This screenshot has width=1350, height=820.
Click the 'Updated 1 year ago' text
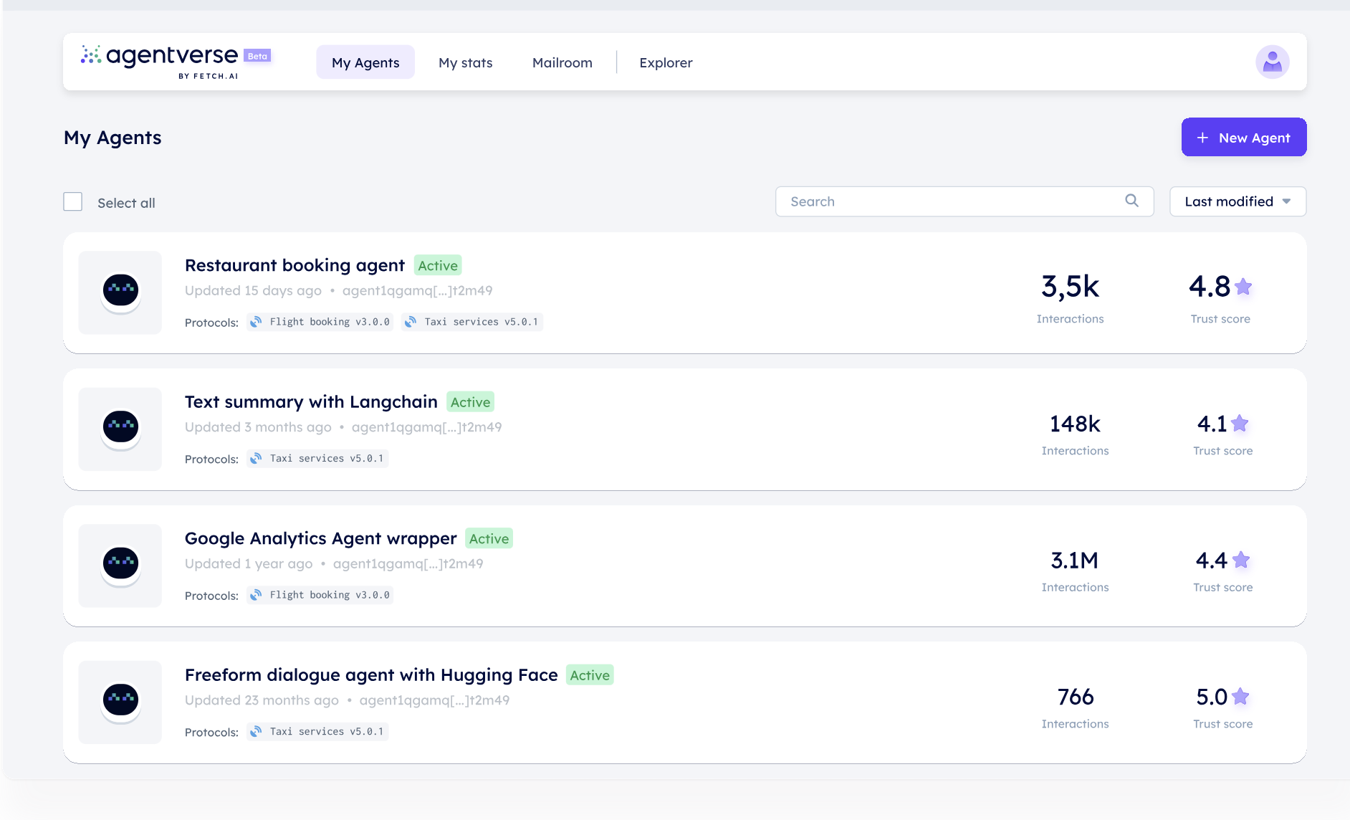(x=249, y=563)
